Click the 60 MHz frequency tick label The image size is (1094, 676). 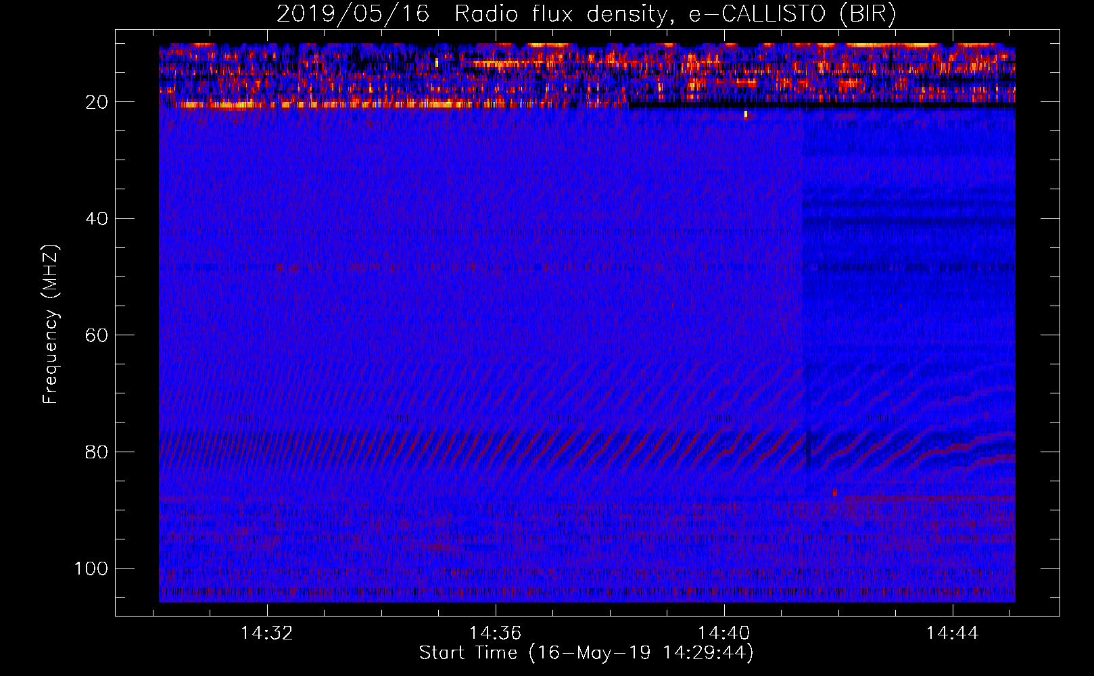(x=97, y=336)
